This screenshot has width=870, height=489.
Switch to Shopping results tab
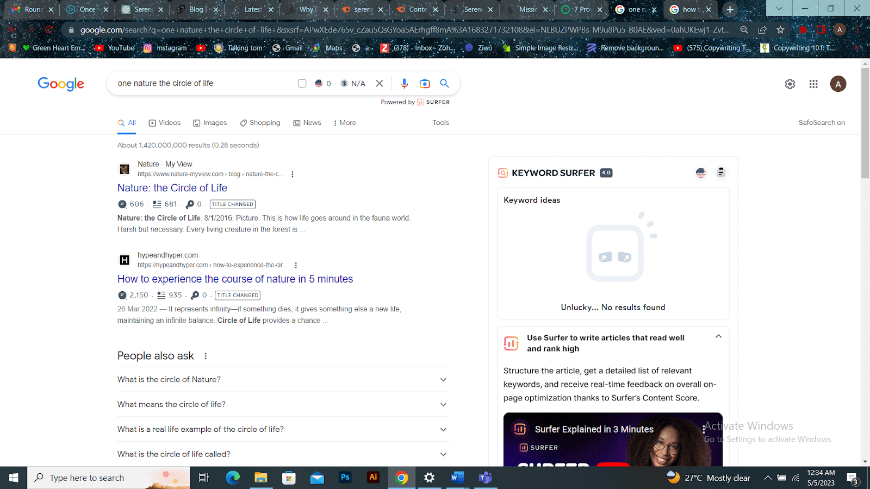click(x=260, y=123)
